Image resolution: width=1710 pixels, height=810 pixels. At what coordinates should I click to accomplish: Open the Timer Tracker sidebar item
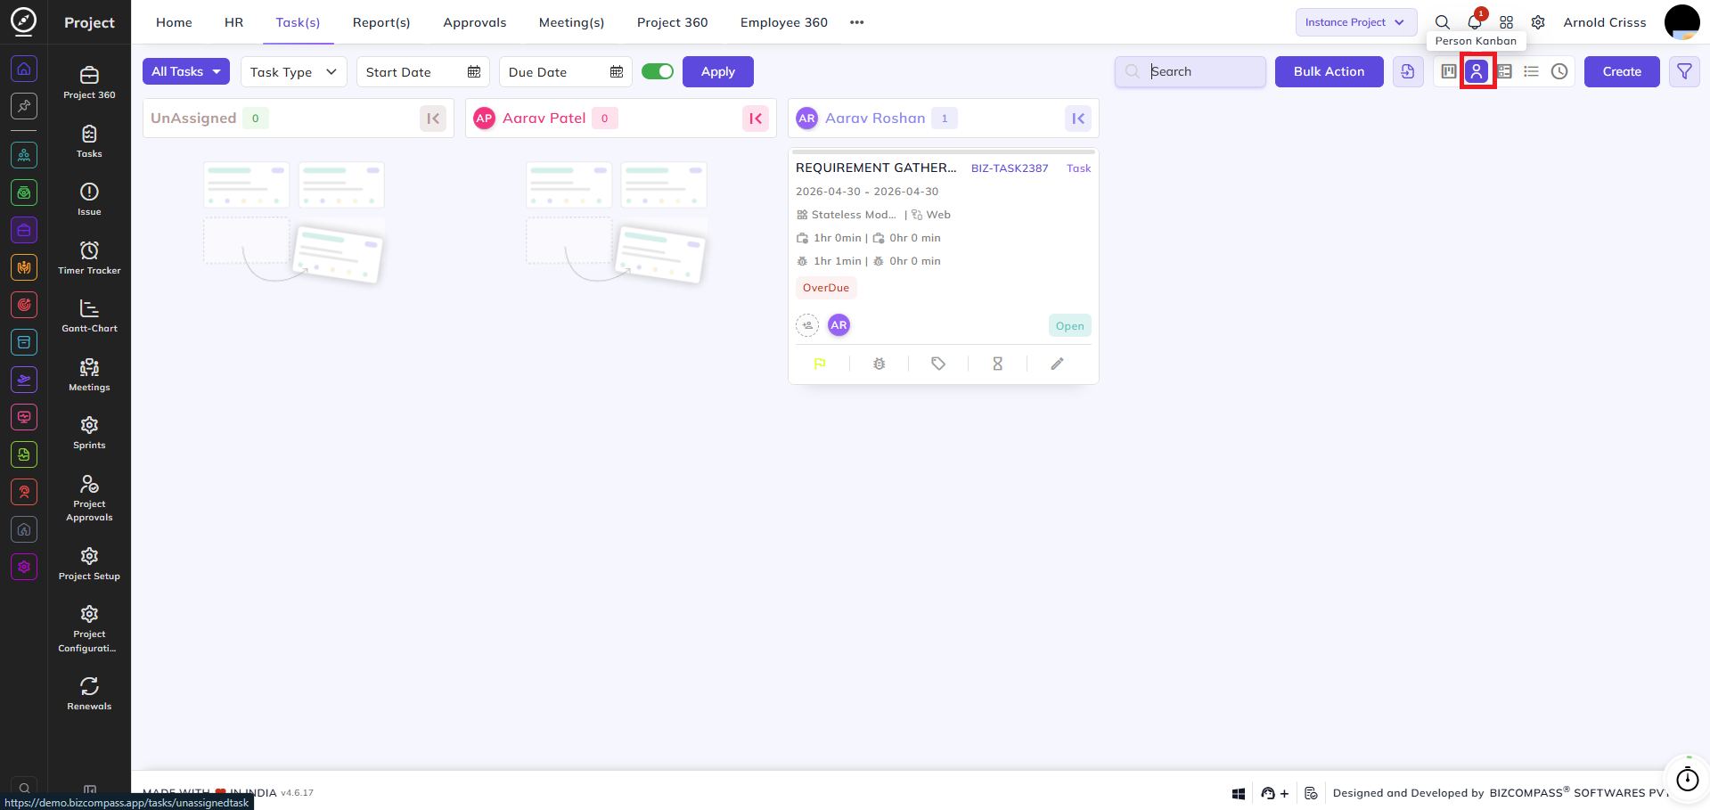coord(89,258)
